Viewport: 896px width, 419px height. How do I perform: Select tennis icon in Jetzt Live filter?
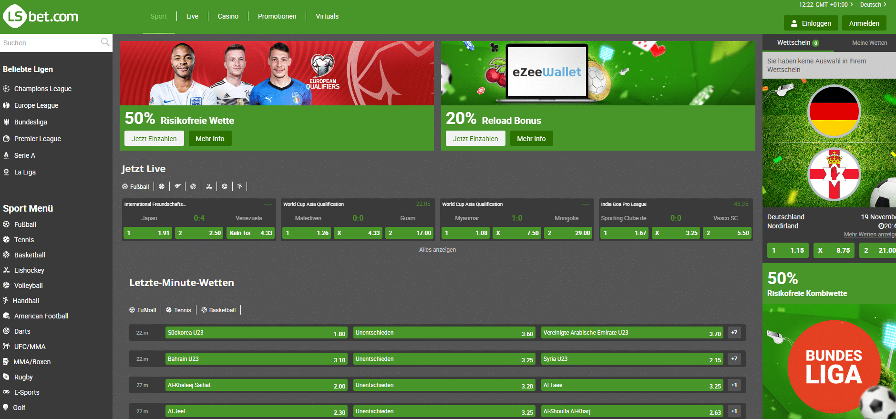point(162,186)
